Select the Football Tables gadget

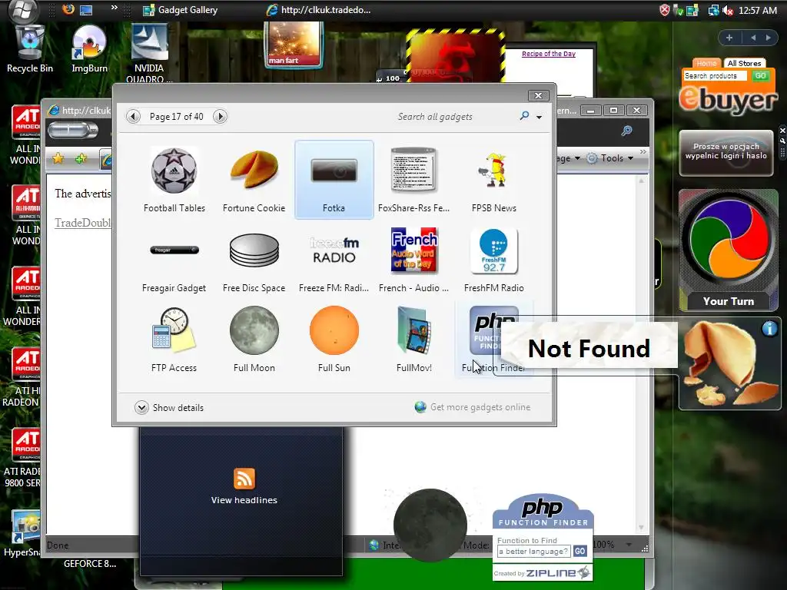click(x=174, y=180)
